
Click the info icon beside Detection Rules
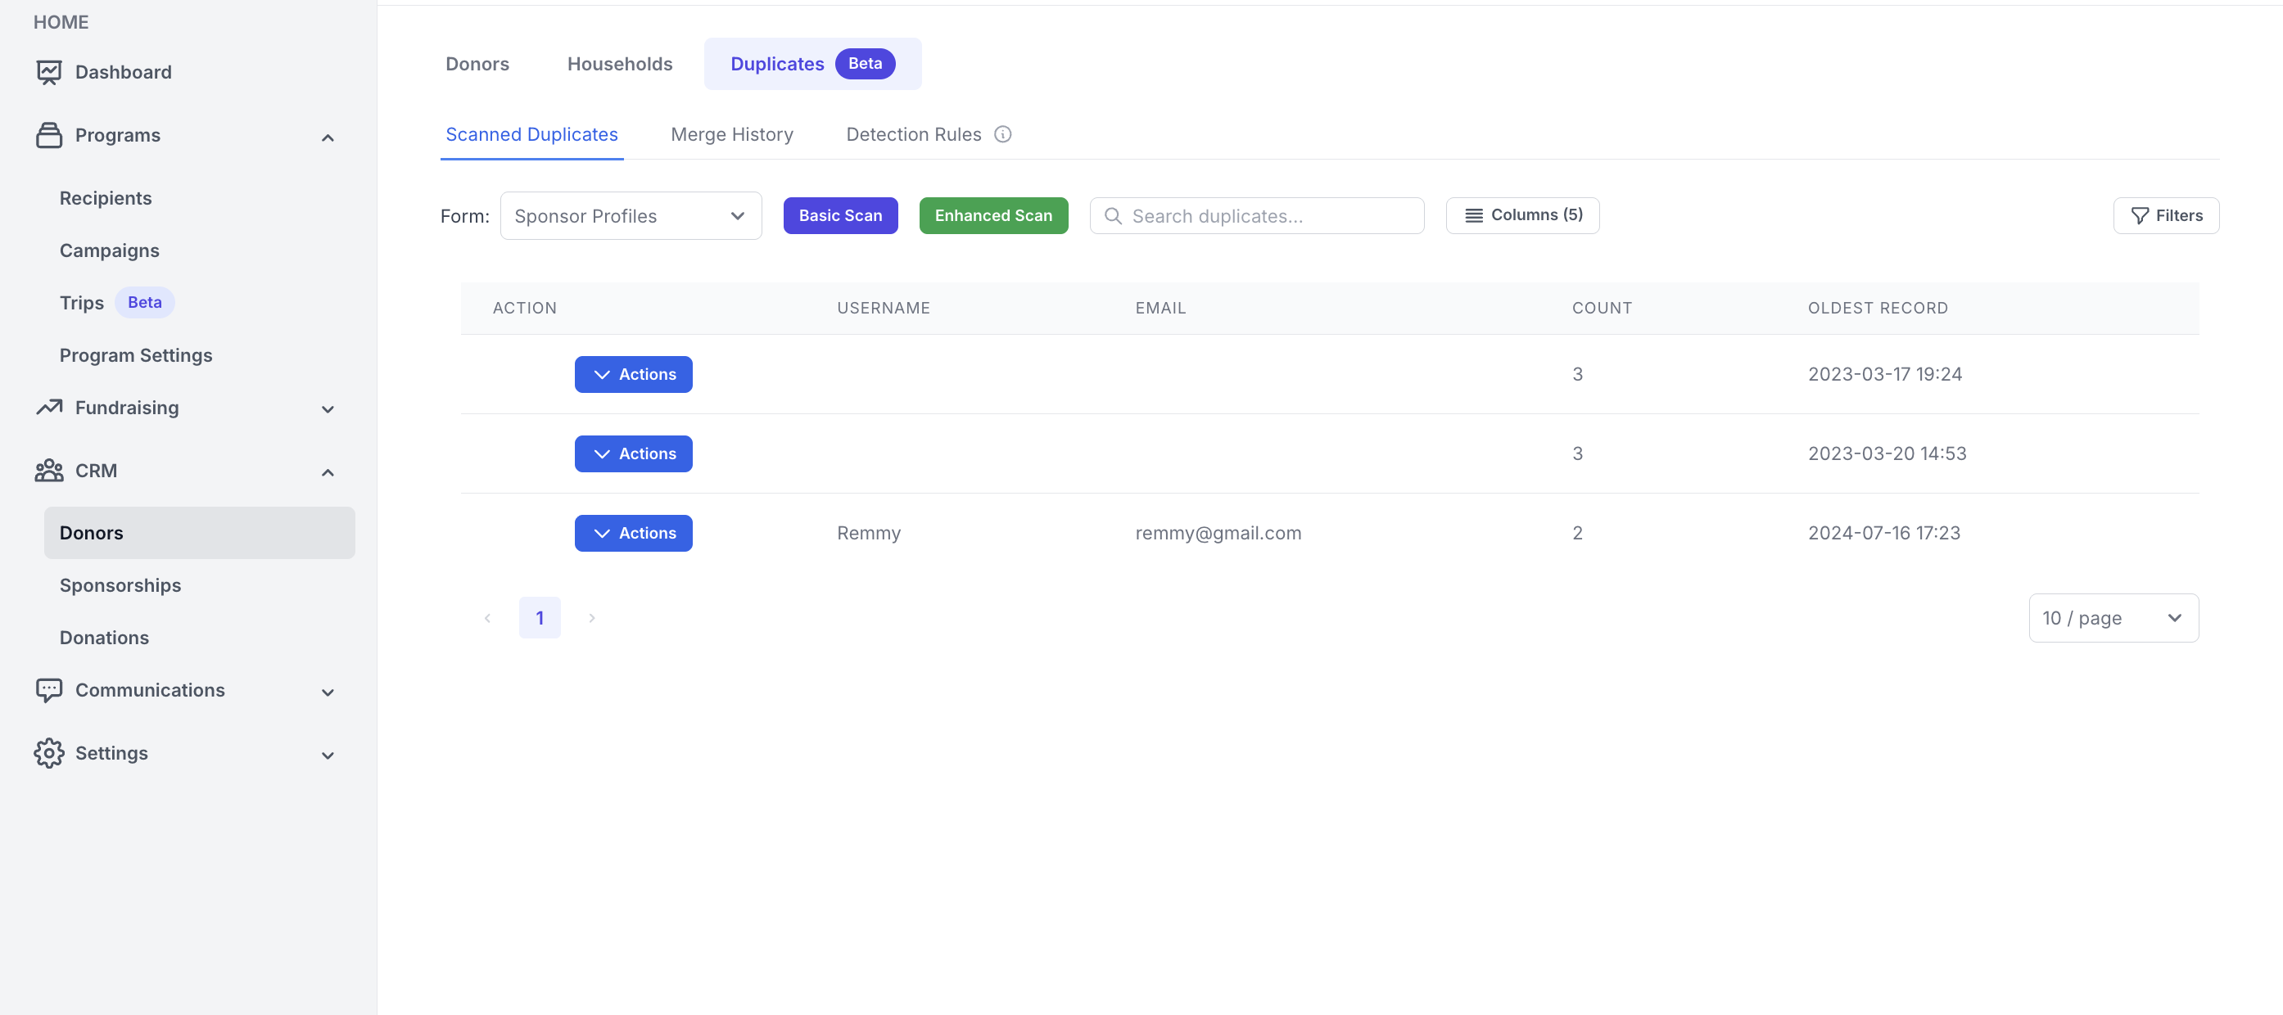pos(1002,134)
